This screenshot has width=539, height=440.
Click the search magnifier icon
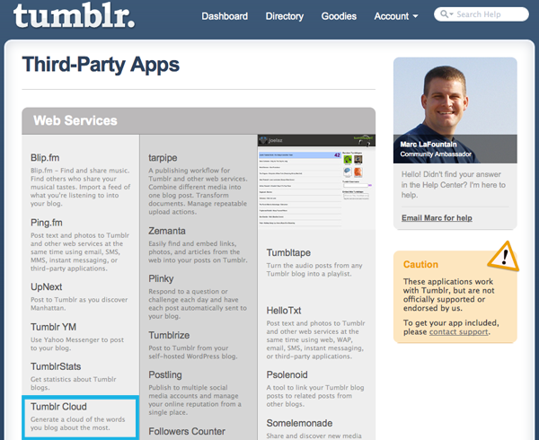[445, 14]
